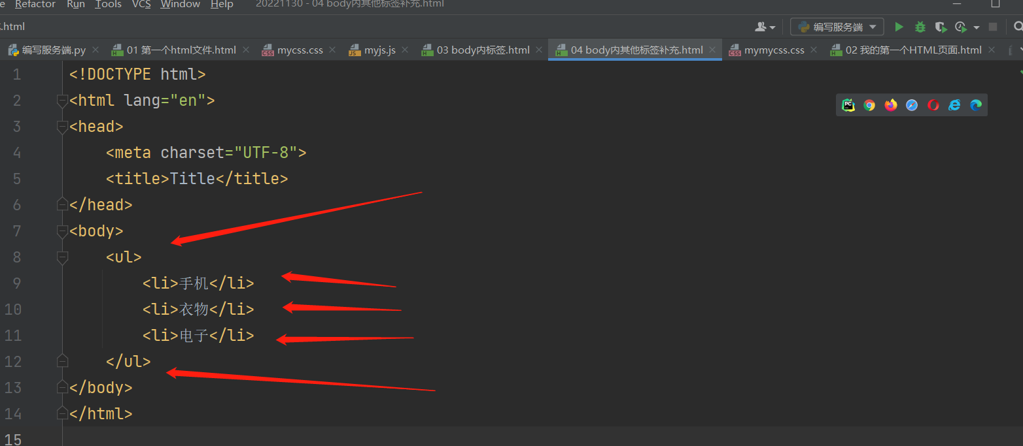This screenshot has height=446, width=1023.
Task: Open the Refactor menu
Action: pyautogui.click(x=35, y=5)
